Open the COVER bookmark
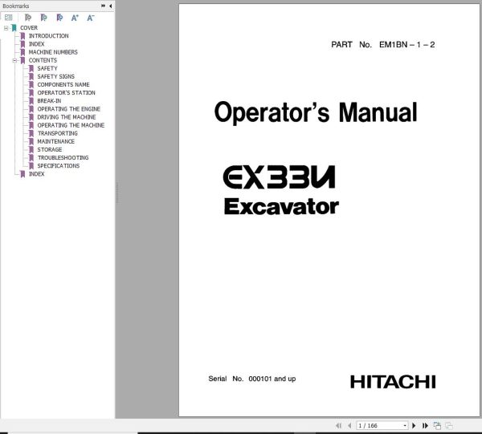The height and width of the screenshot is (434, 482). 29,28
